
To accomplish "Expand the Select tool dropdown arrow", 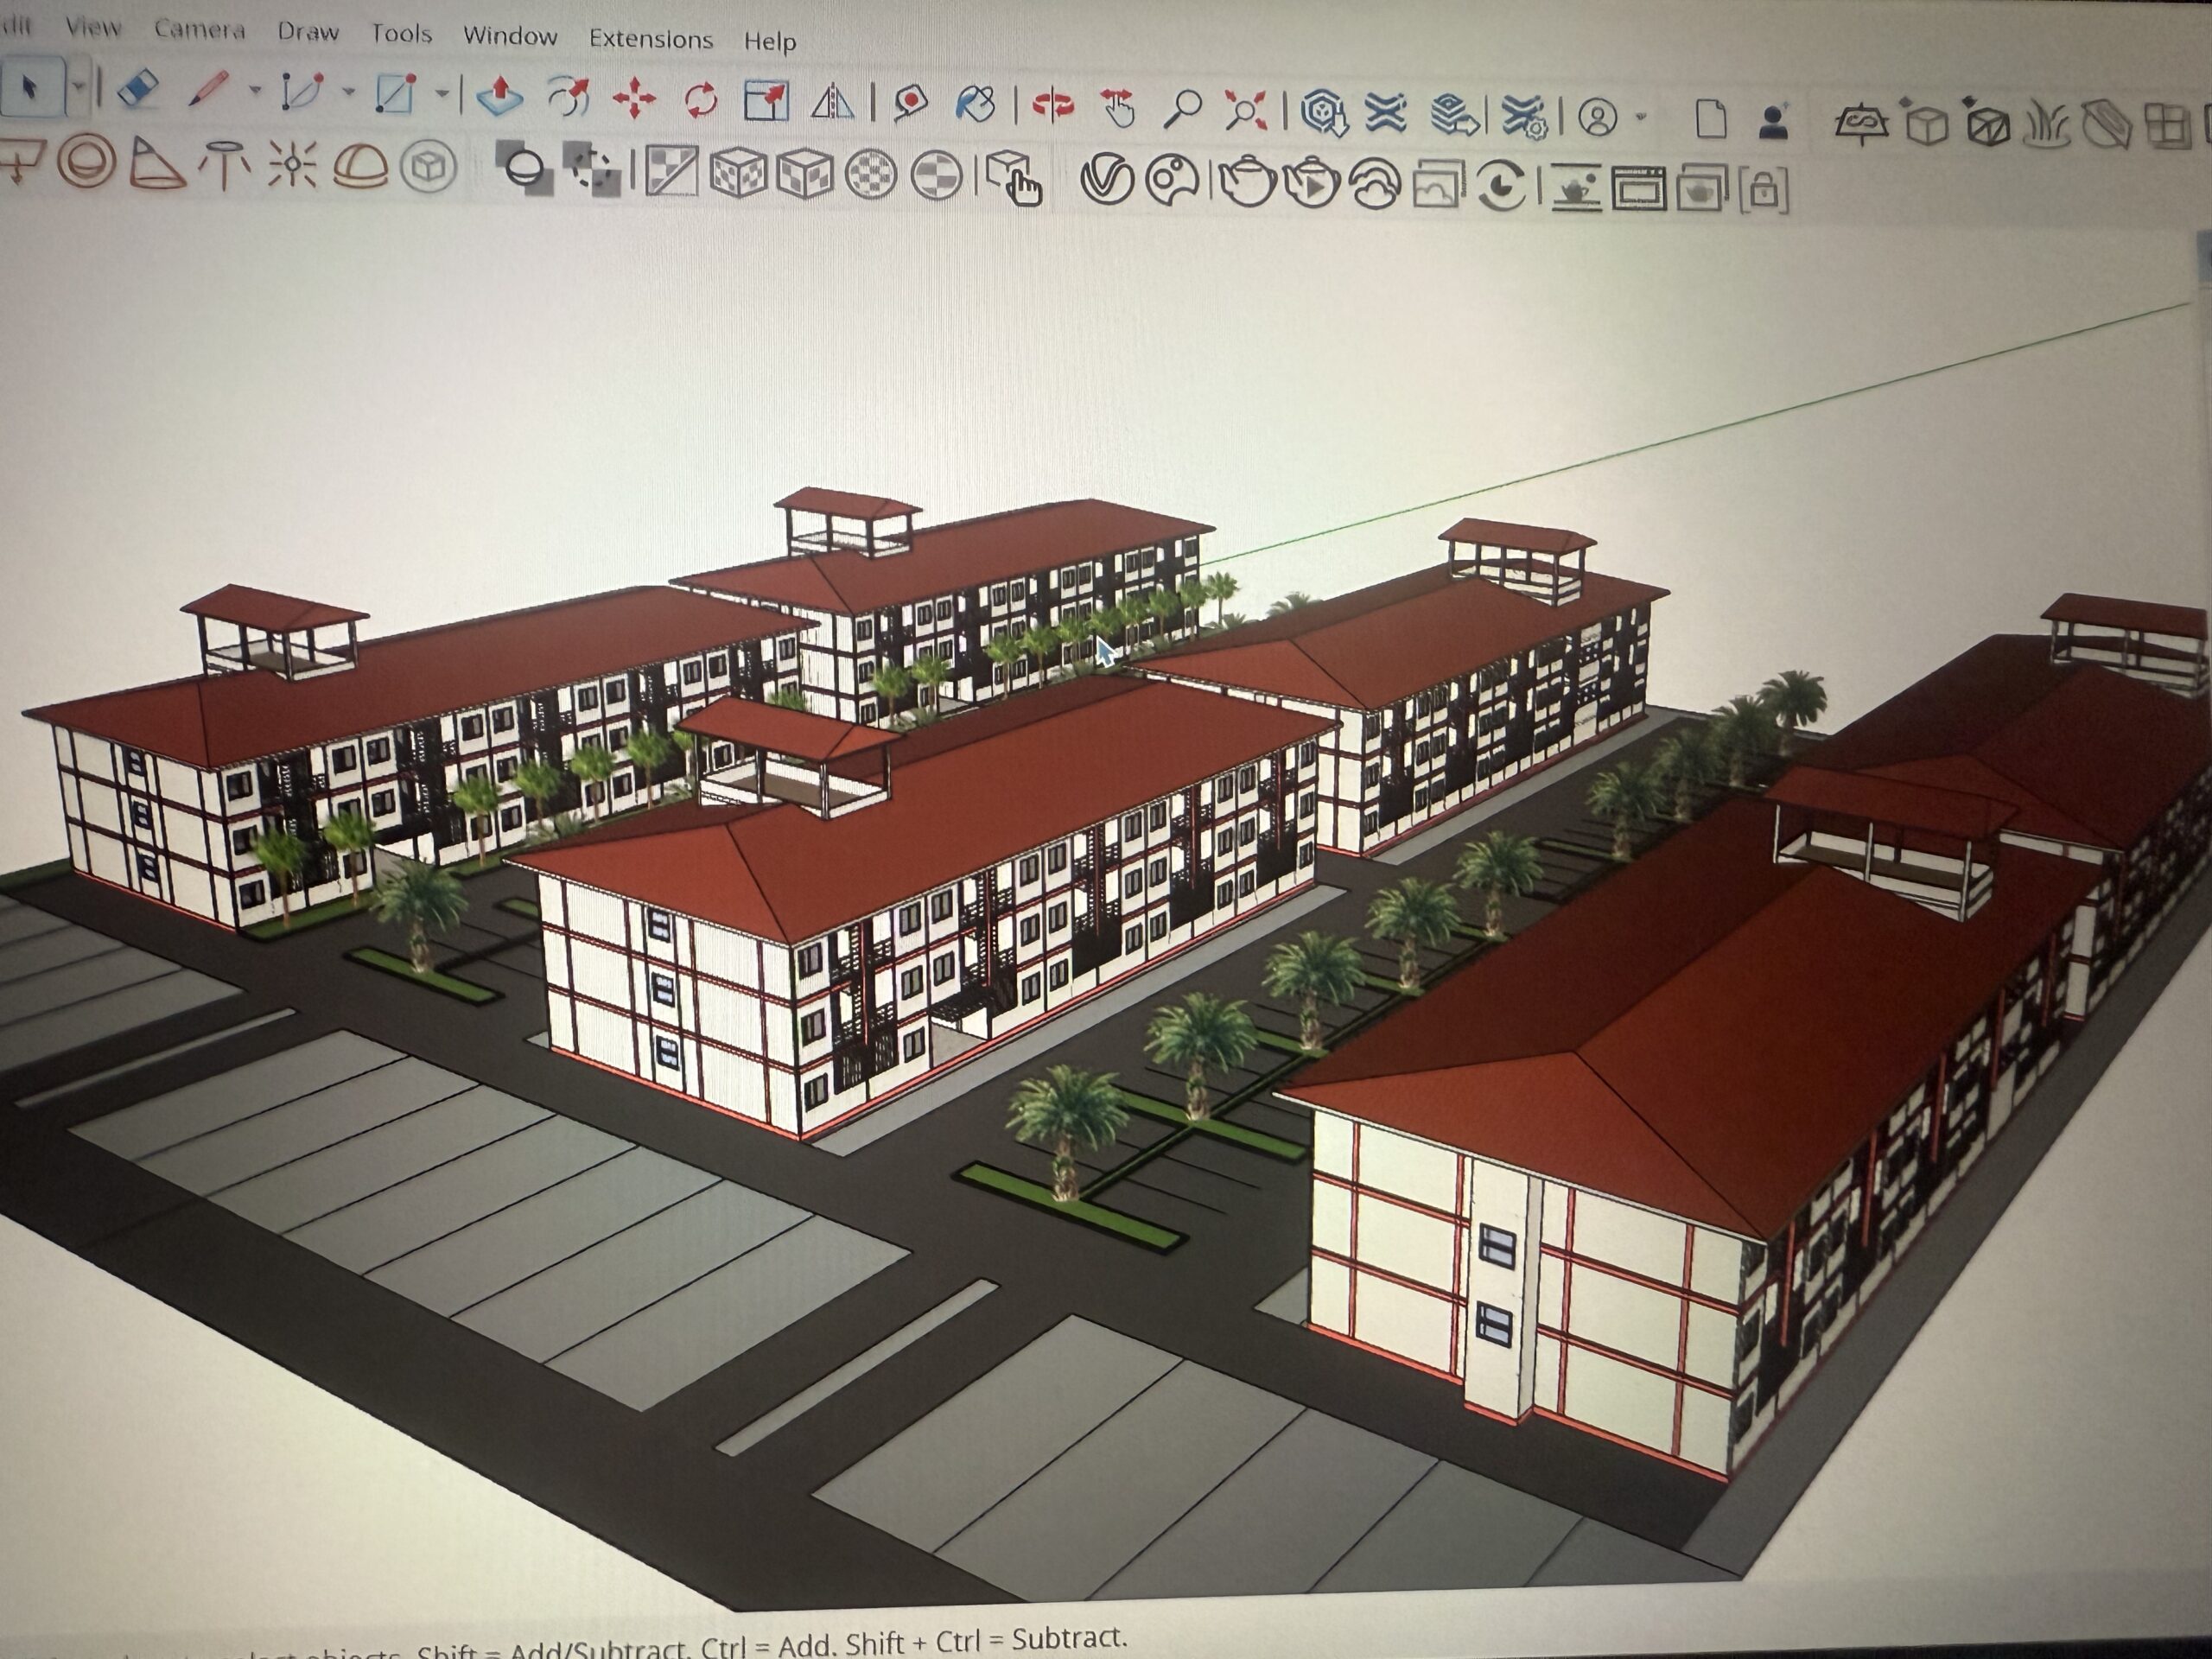I will (79, 88).
